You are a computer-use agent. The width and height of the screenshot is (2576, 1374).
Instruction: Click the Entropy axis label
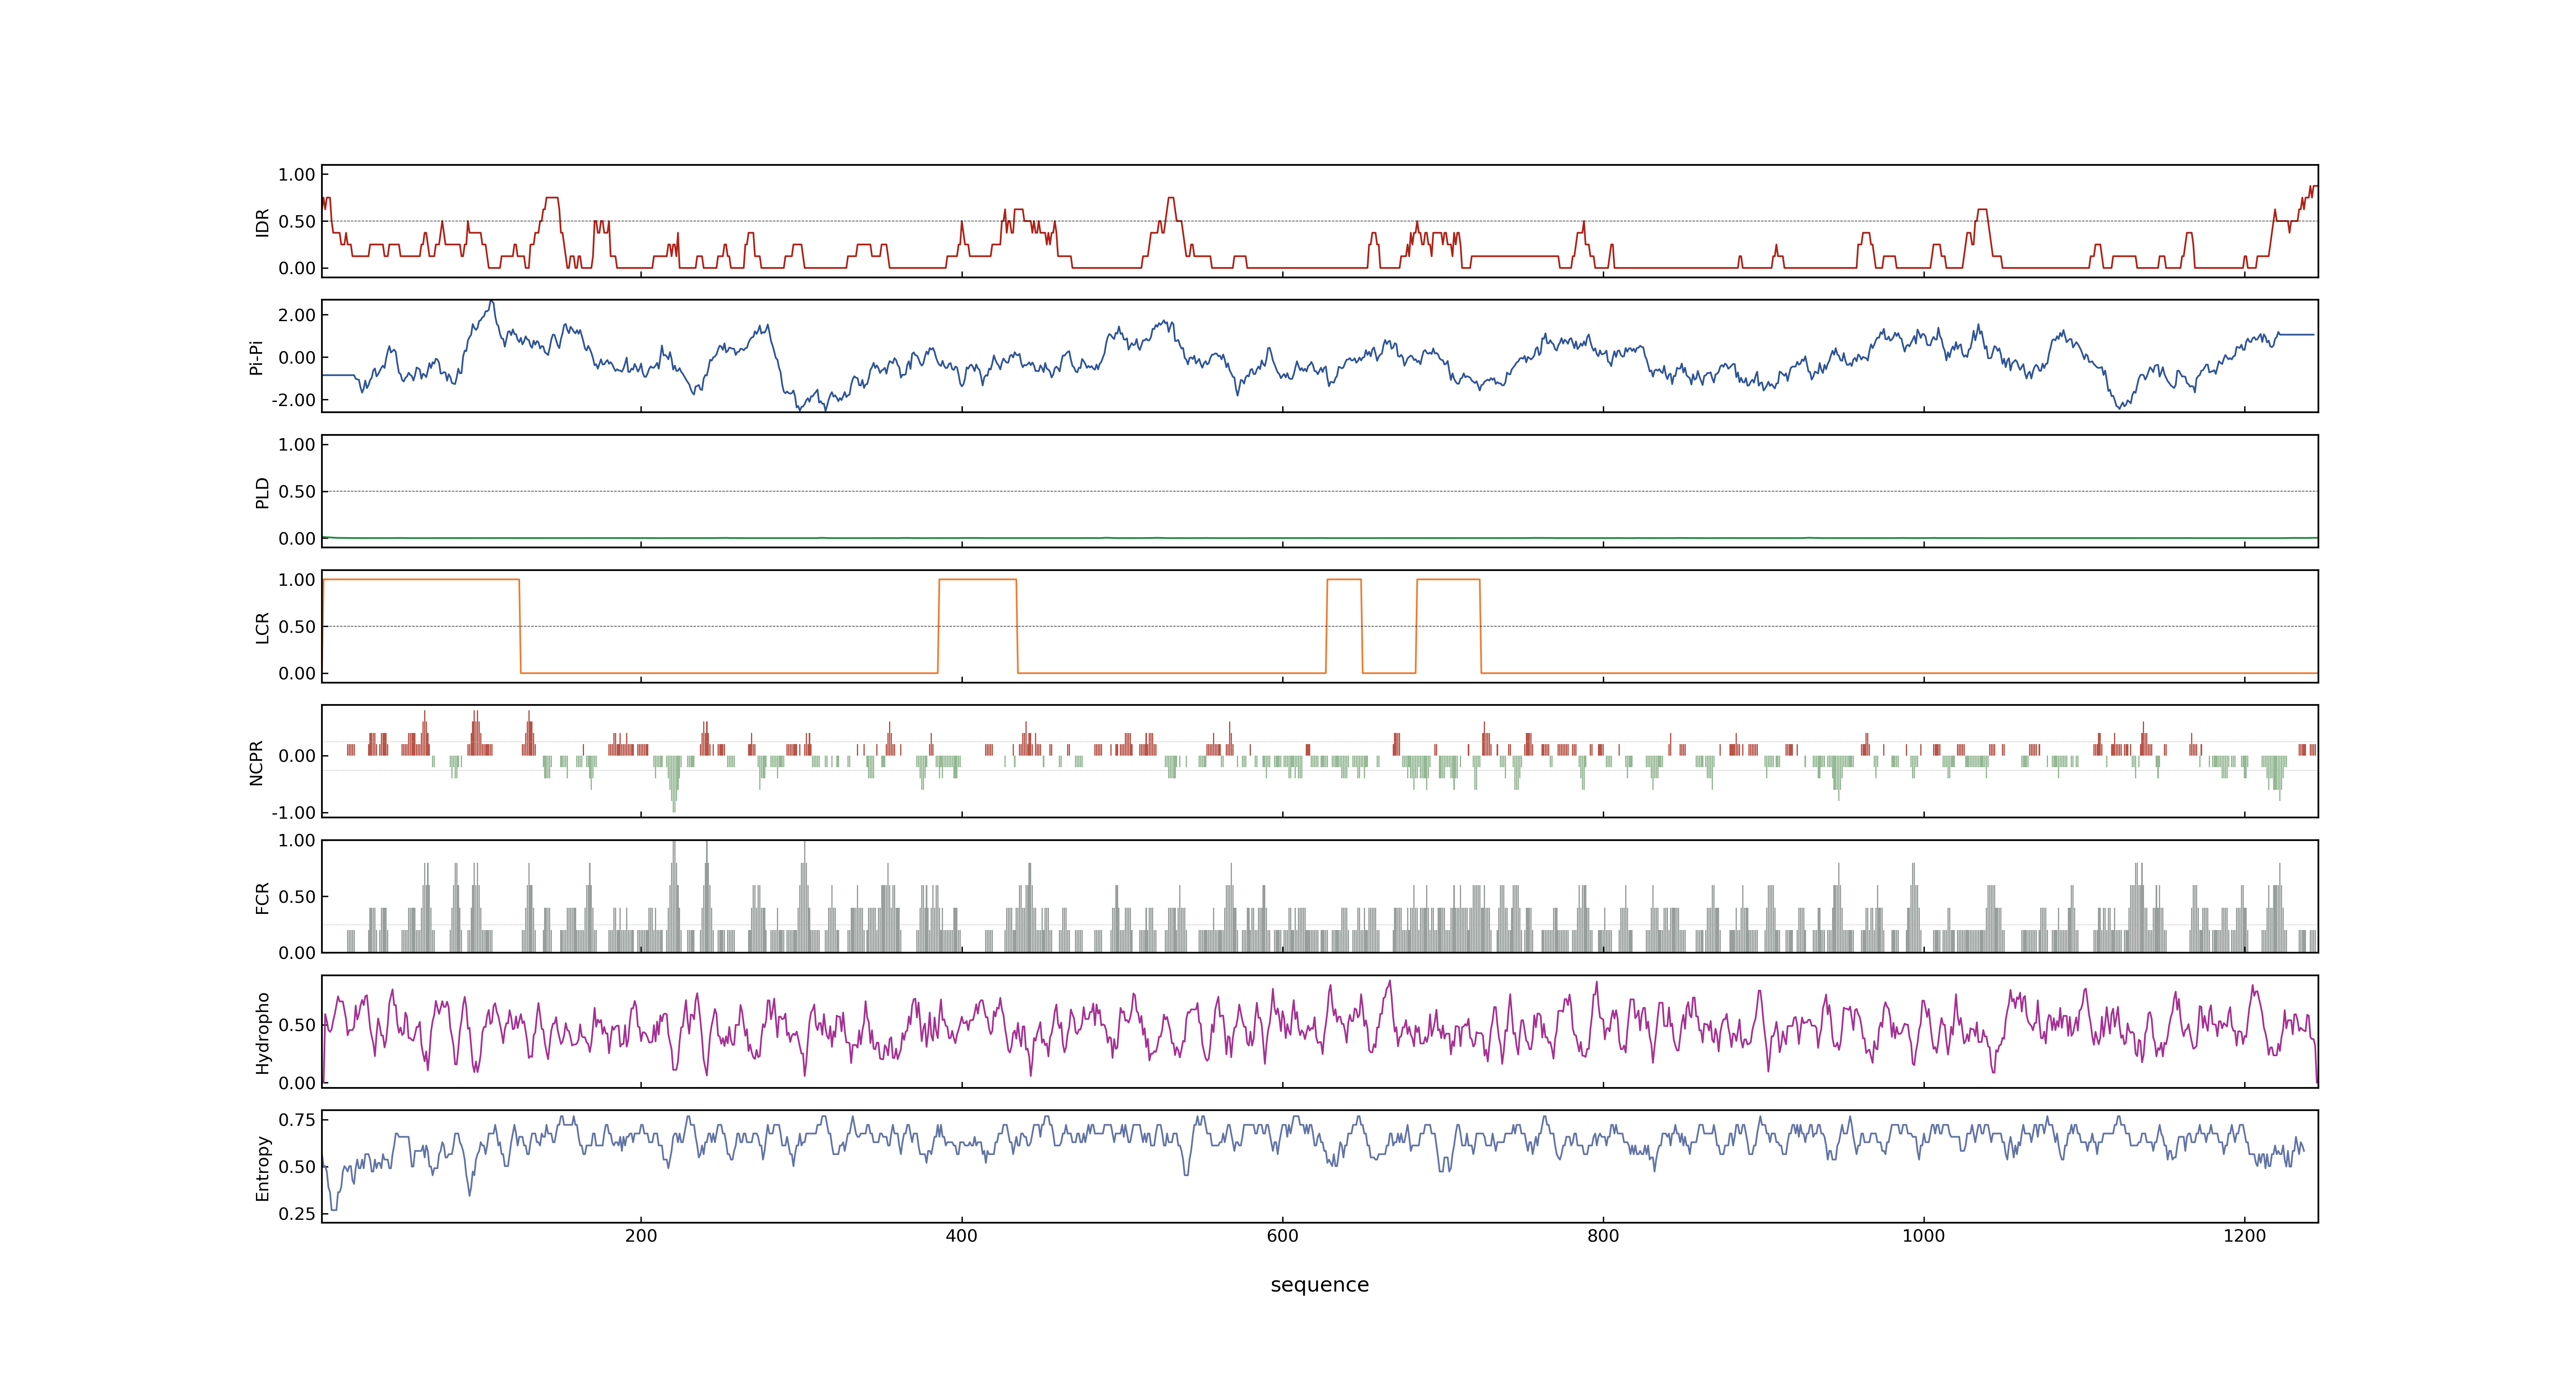(263, 1168)
